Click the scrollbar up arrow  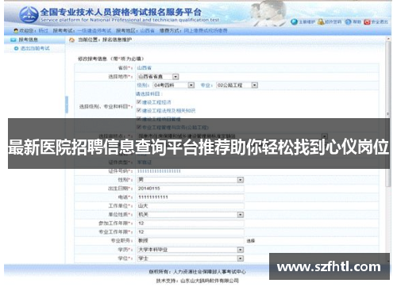(388, 39)
